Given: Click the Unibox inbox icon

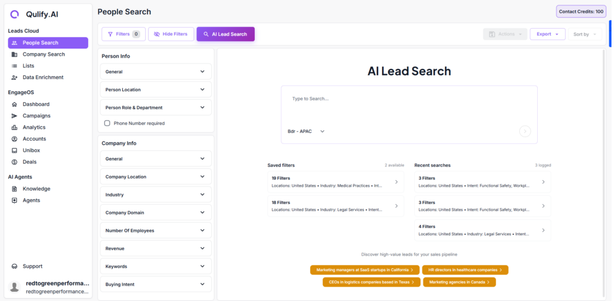Looking at the screenshot, I should coord(14,151).
